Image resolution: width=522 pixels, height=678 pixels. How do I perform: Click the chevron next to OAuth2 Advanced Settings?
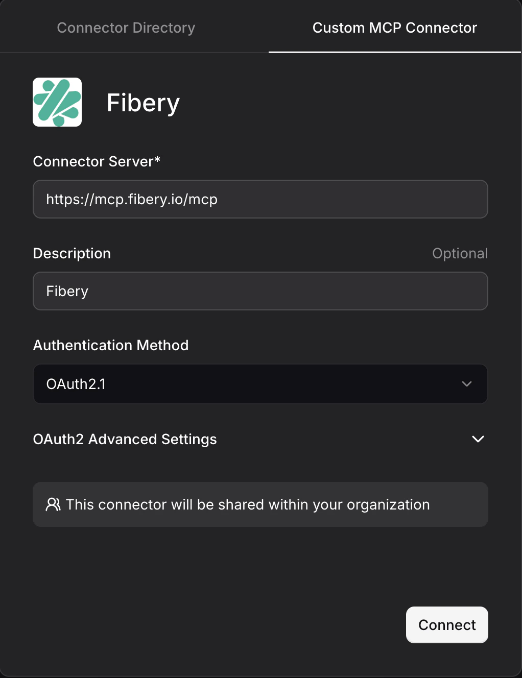478,439
